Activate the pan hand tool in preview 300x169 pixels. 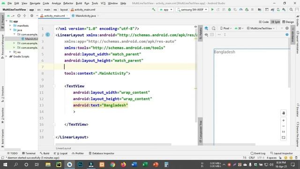click(284, 113)
